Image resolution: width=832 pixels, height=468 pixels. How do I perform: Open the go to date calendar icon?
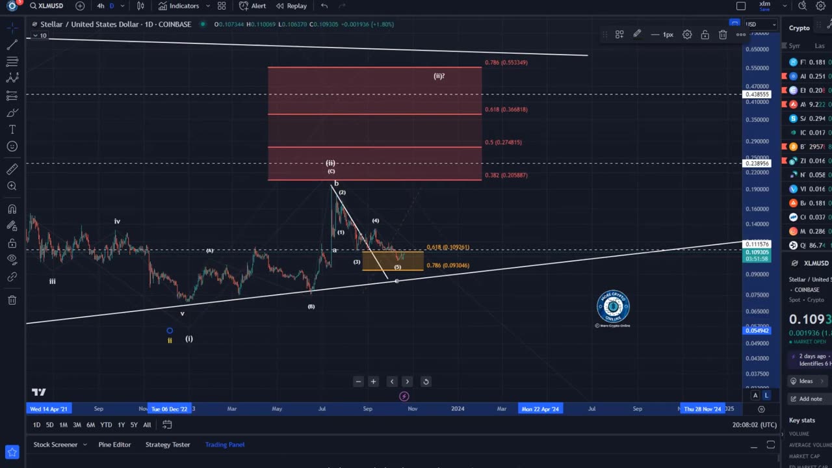point(167,425)
